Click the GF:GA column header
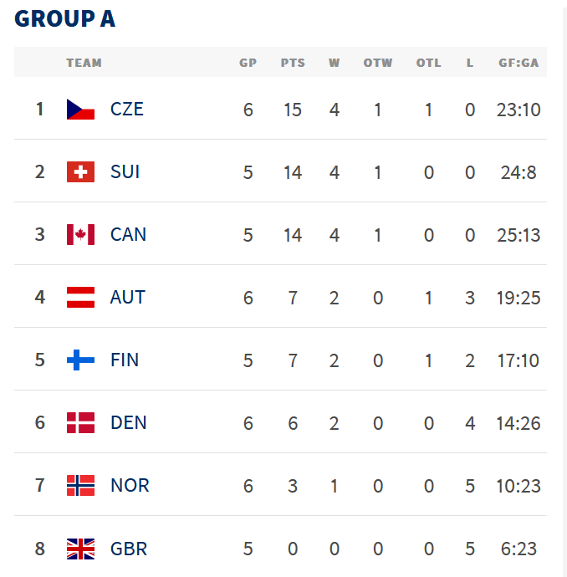The image size is (567, 577). click(518, 63)
